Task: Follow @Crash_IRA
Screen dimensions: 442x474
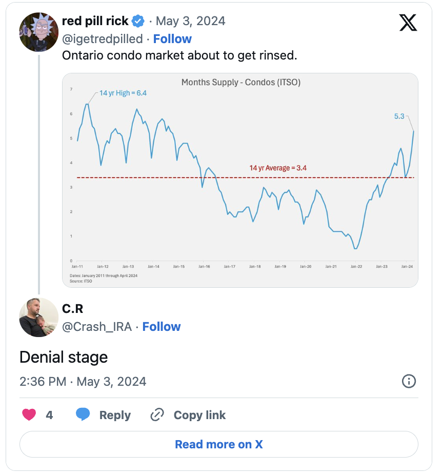Action: (162, 327)
